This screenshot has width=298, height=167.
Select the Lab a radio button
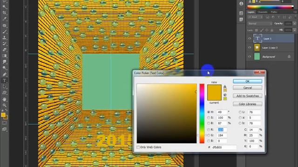click(x=240, y=117)
